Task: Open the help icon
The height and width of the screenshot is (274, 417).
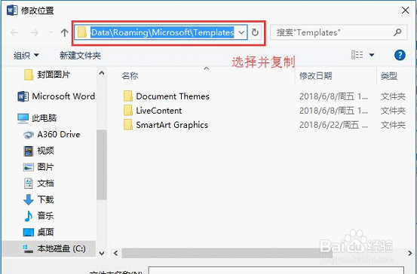Action: 400,55
